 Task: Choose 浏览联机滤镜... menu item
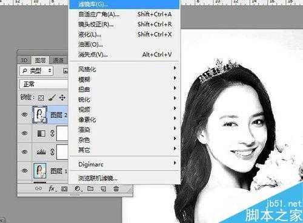[124, 178]
